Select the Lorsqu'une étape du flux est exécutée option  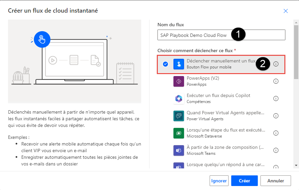[221, 133]
